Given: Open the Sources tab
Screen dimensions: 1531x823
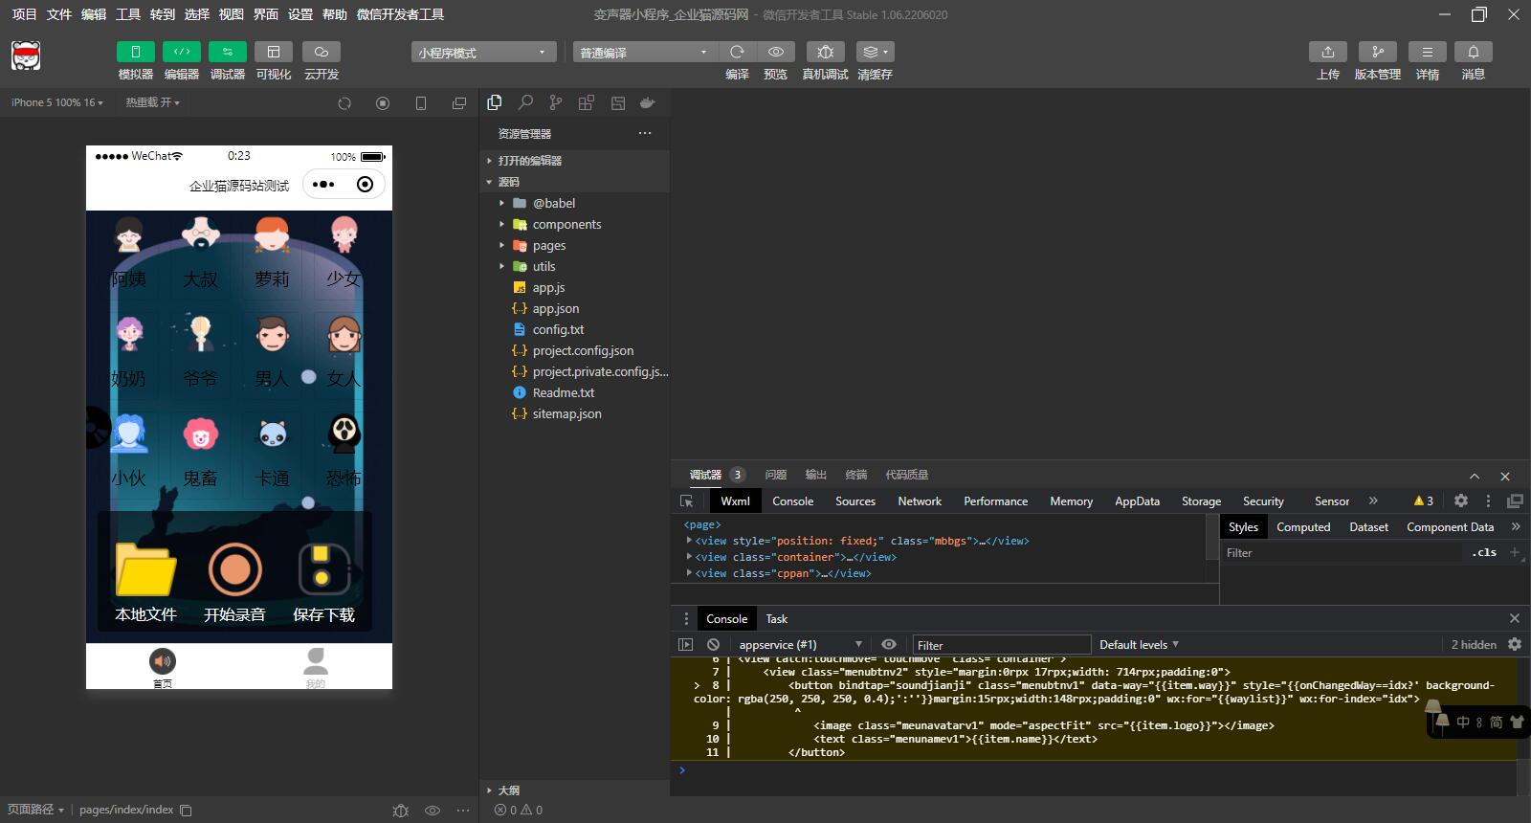Looking at the screenshot, I should [x=854, y=501].
